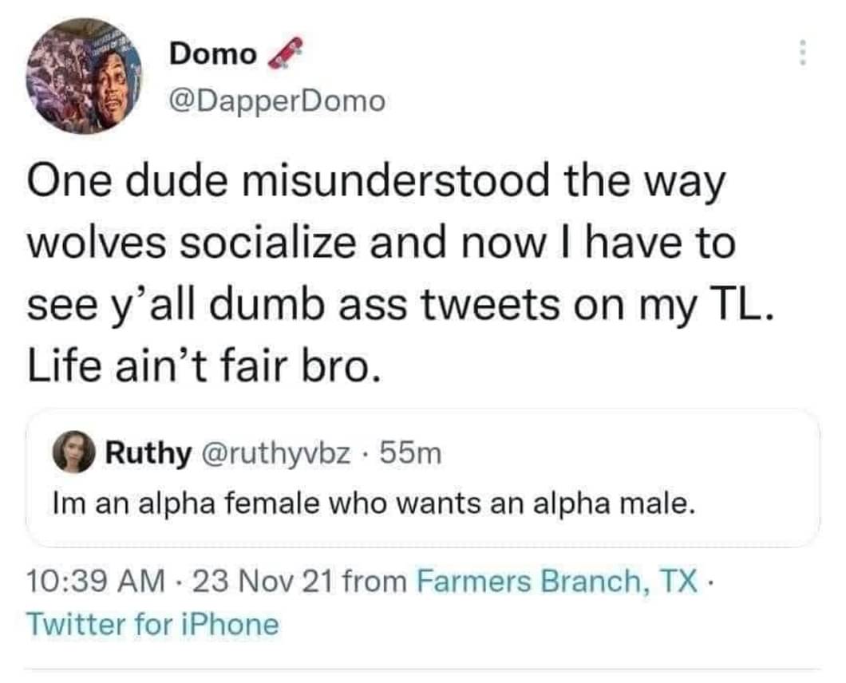Viewport: 846px width, 683px height.
Task: Open the @DapperDomo handle link
Action: (x=277, y=101)
